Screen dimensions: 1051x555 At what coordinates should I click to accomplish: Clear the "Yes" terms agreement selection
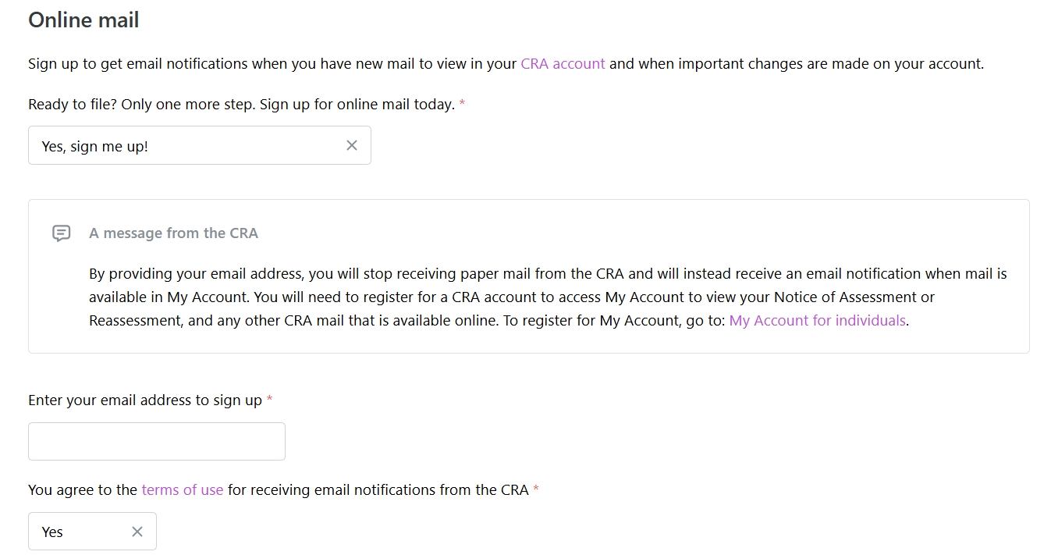(x=137, y=532)
